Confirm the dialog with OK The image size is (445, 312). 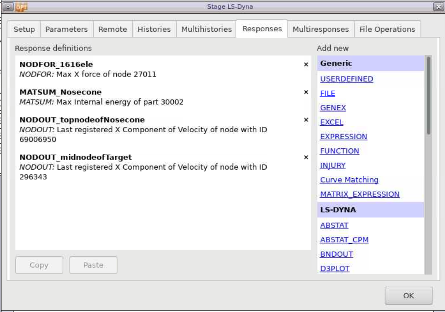pyautogui.click(x=409, y=295)
